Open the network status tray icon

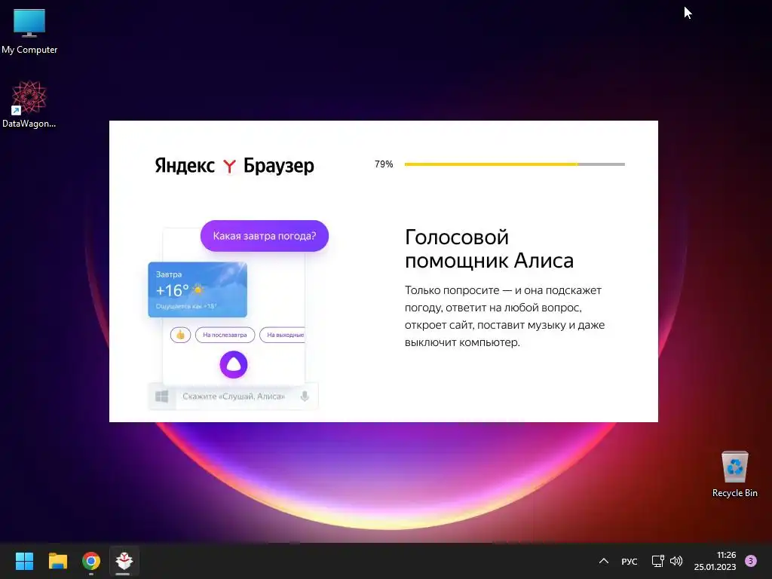657,561
